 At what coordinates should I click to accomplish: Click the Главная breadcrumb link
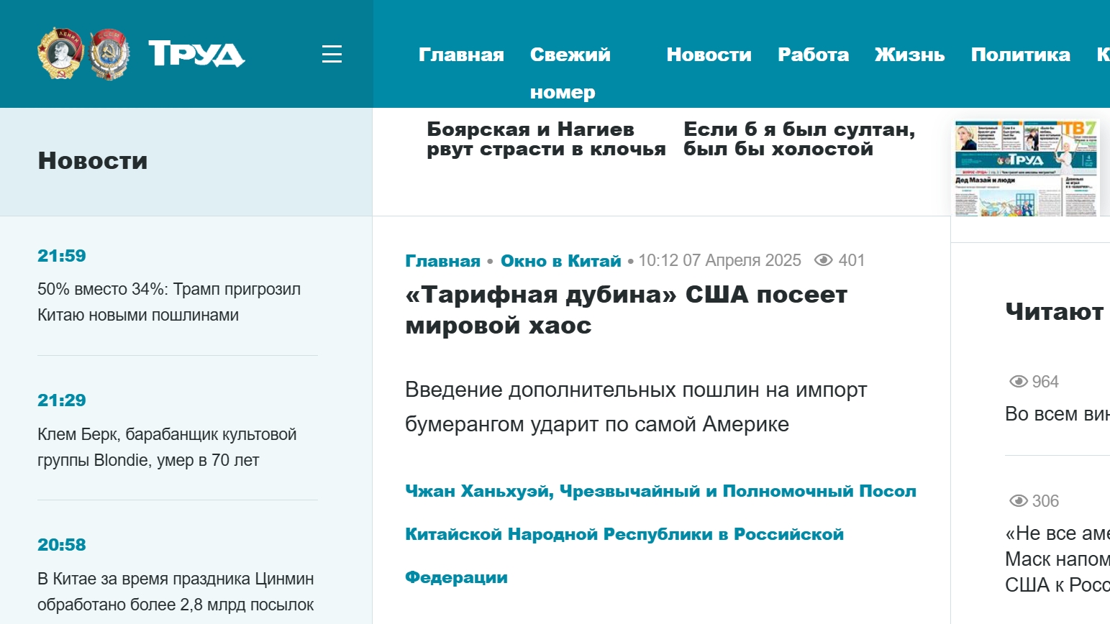coord(442,261)
